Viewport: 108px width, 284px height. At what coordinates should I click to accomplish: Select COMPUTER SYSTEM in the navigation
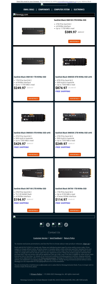62,9
